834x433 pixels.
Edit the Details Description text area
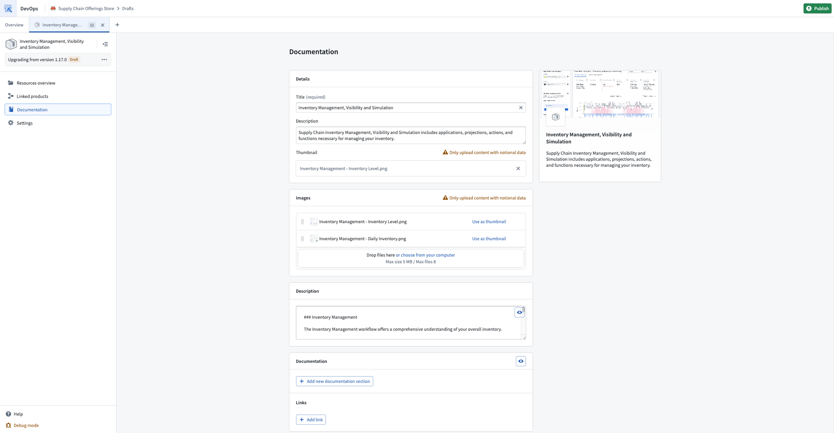point(411,136)
